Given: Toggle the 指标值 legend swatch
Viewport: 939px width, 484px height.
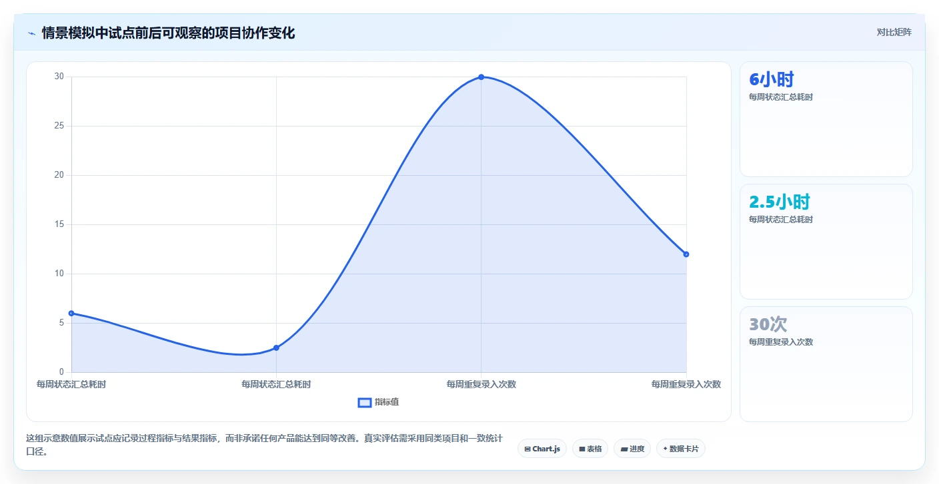Looking at the screenshot, I should [365, 402].
